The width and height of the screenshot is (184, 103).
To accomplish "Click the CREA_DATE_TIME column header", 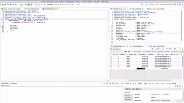I will (161, 54).
